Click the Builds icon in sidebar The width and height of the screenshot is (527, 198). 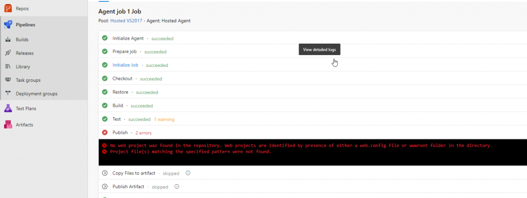point(8,40)
